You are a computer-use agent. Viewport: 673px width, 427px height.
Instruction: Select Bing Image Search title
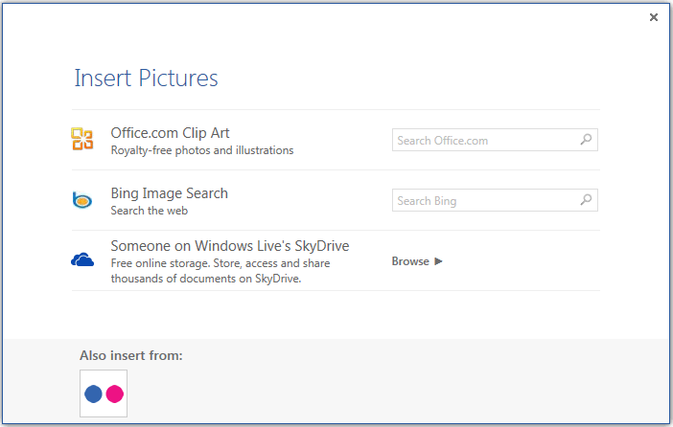tap(169, 193)
